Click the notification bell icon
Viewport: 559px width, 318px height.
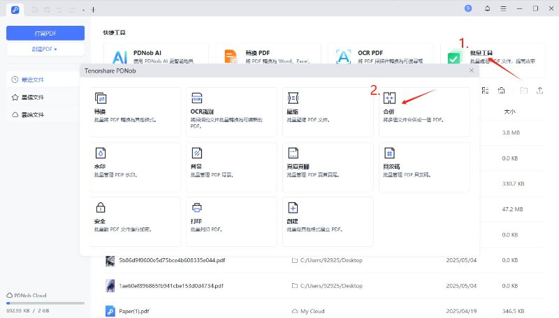coord(487,8)
